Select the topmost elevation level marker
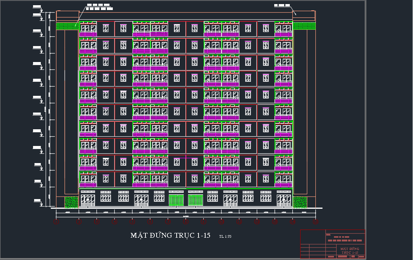 click(x=37, y=7)
